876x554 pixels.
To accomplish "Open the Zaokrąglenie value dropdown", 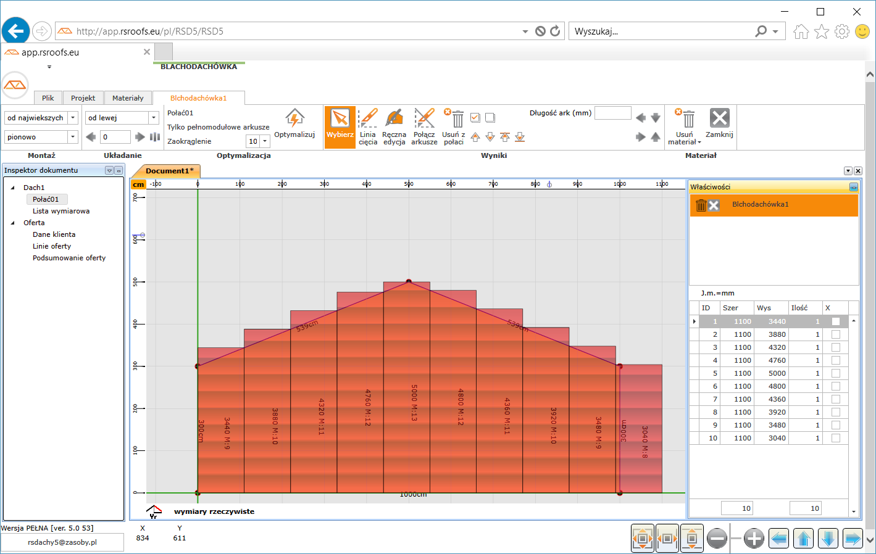I will click(x=265, y=141).
